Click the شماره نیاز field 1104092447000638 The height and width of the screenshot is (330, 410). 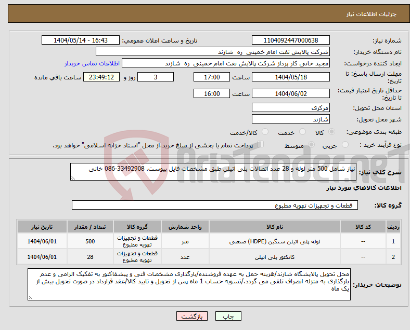pyautogui.click(x=290, y=40)
